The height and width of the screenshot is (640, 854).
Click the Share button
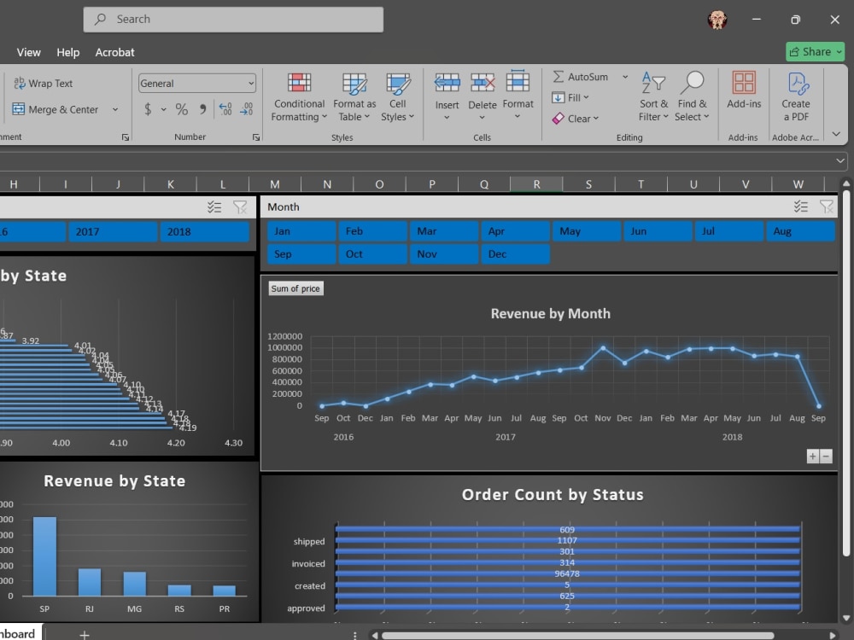(815, 52)
